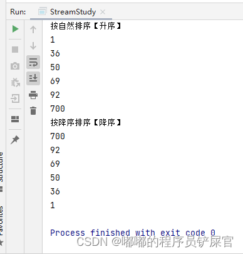Click the Dump Threads camera icon
This screenshot has height=254, width=243.
click(x=15, y=66)
